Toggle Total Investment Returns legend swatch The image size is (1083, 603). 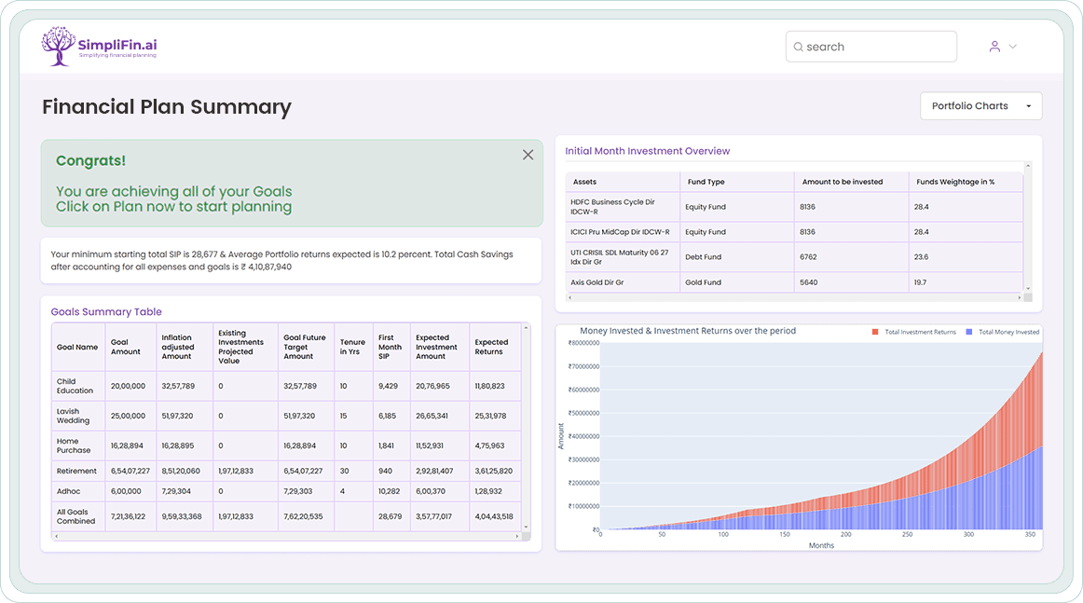[875, 332]
